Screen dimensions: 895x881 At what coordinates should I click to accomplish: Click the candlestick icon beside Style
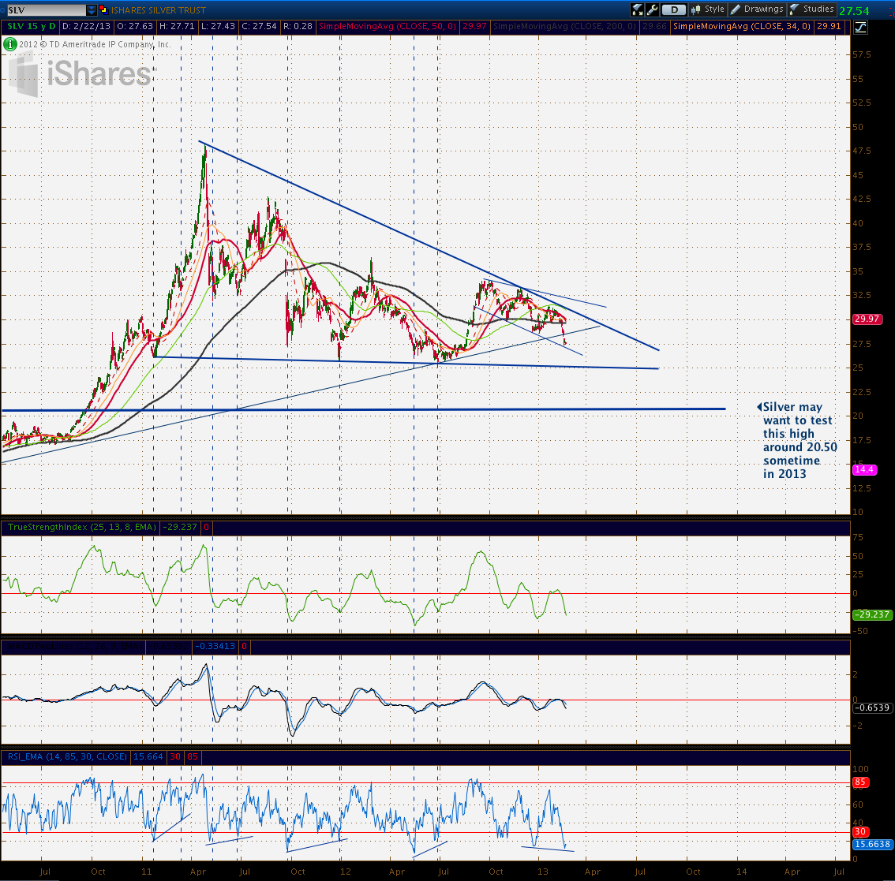point(696,9)
